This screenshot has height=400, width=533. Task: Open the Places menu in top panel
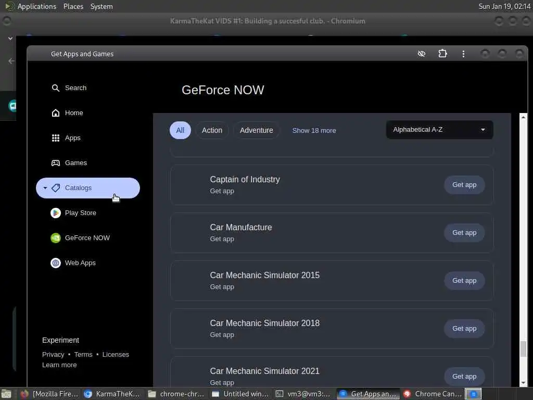tap(73, 6)
